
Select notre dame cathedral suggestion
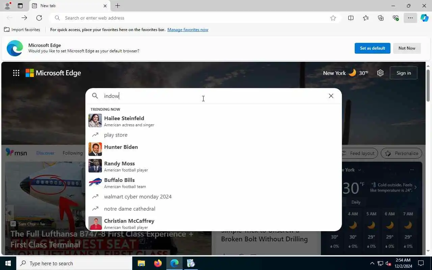pos(213,209)
